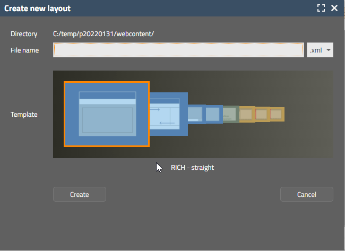Maximize the Create new layout dialog
345x251 pixels.
pyautogui.click(x=321, y=8)
